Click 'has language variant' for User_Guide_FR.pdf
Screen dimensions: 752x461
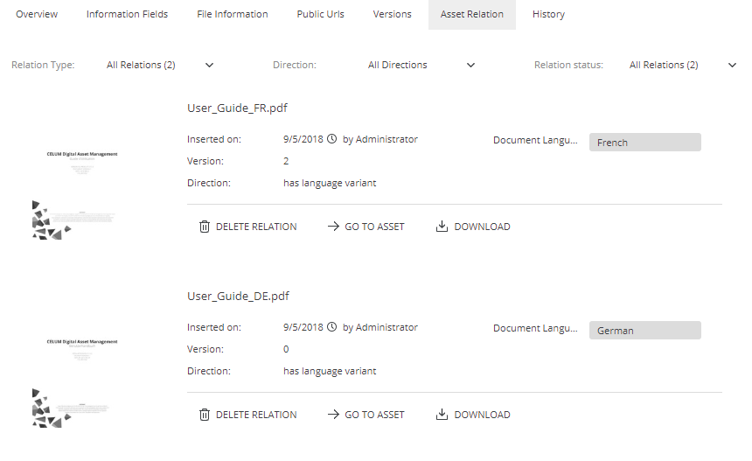click(x=330, y=183)
